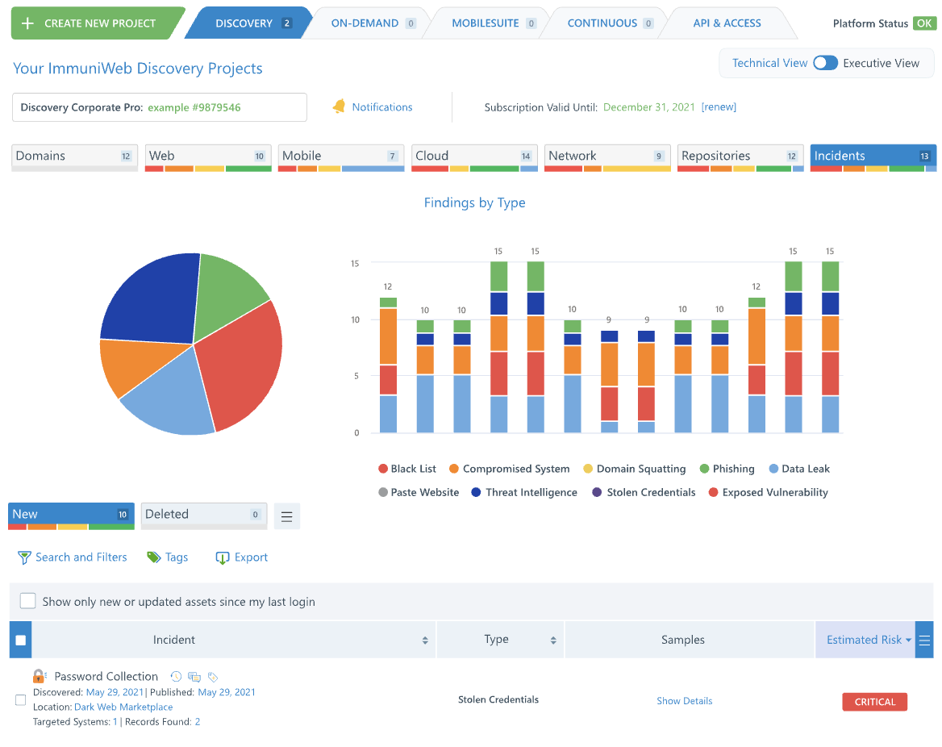Click the renew subscription link
Viewport: 942px width, 747px height.
(719, 107)
